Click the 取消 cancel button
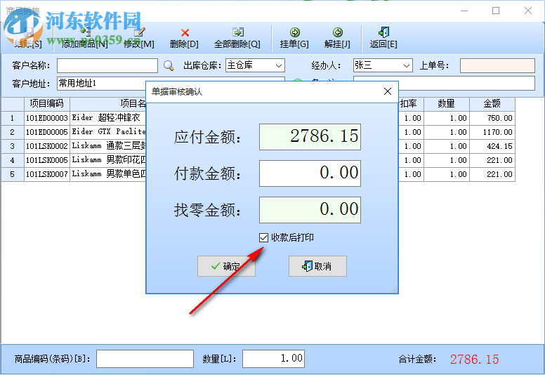545x375 pixels. click(x=317, y=266)
